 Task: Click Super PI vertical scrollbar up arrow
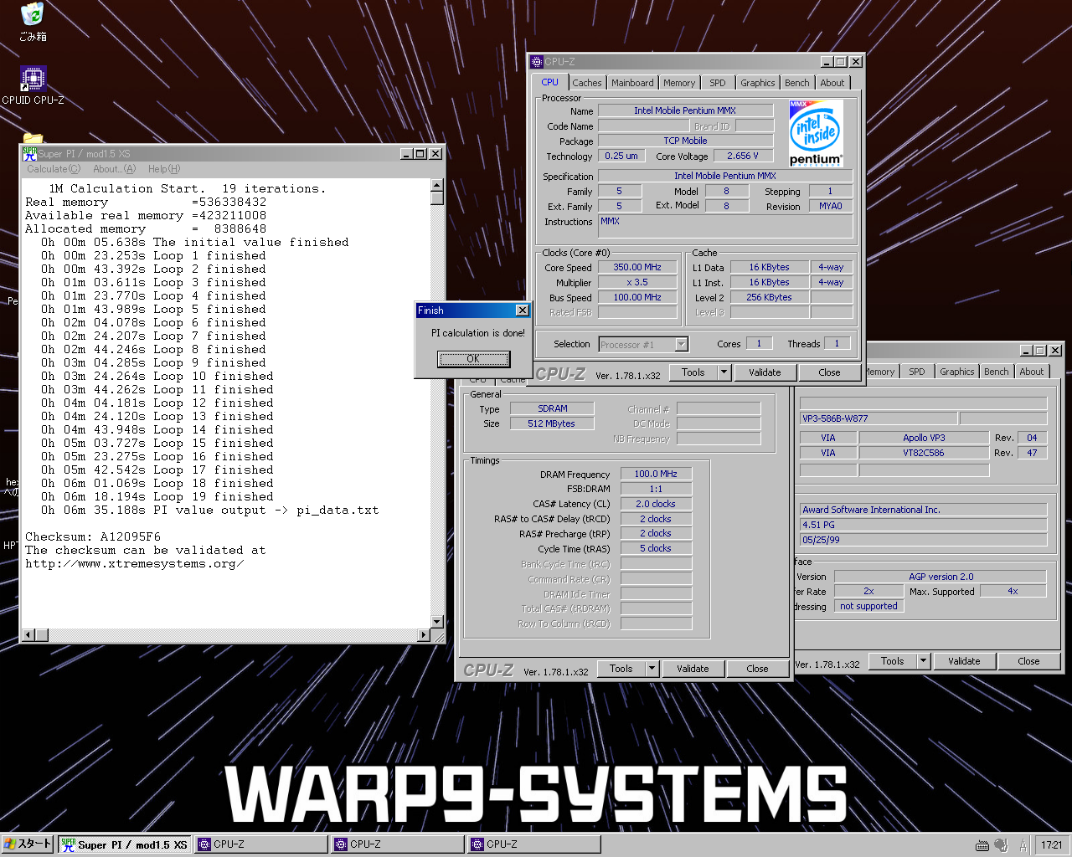[x=437, y=185]
